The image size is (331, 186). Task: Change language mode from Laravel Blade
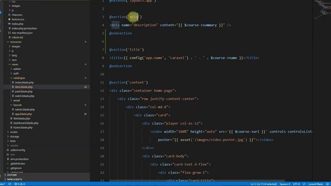315,184
